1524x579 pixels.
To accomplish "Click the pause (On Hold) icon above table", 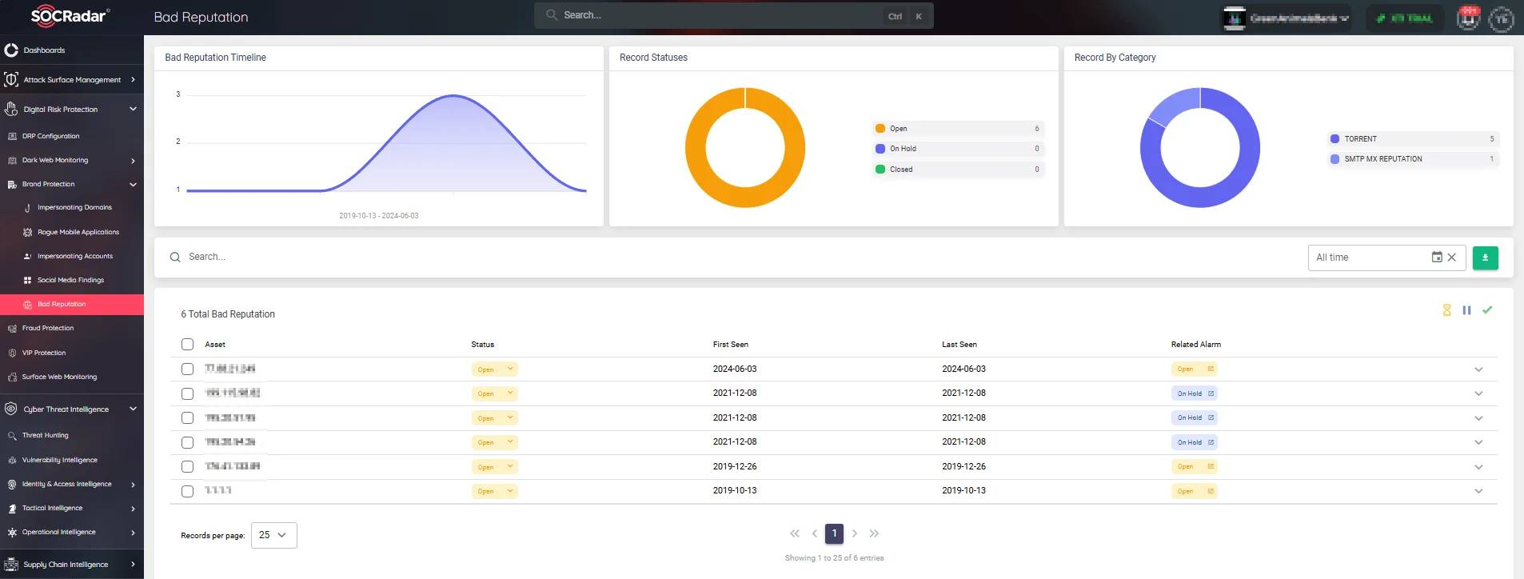I will point(1466,310).
